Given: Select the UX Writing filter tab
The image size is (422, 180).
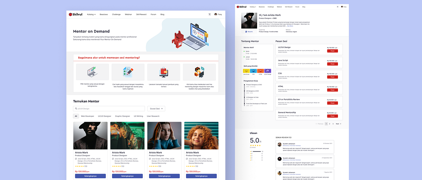Looking at the screenshot, I should (x=138, y=116).
